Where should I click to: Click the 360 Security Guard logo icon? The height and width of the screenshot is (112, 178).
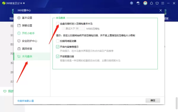click(4, 3)
